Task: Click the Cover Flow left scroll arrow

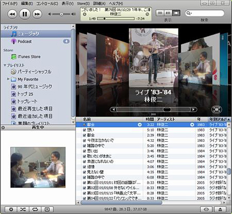Action: [114, 109]
